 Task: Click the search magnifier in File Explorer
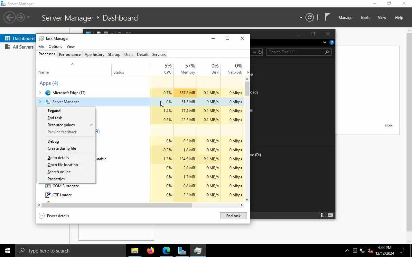tap(327, 52)
